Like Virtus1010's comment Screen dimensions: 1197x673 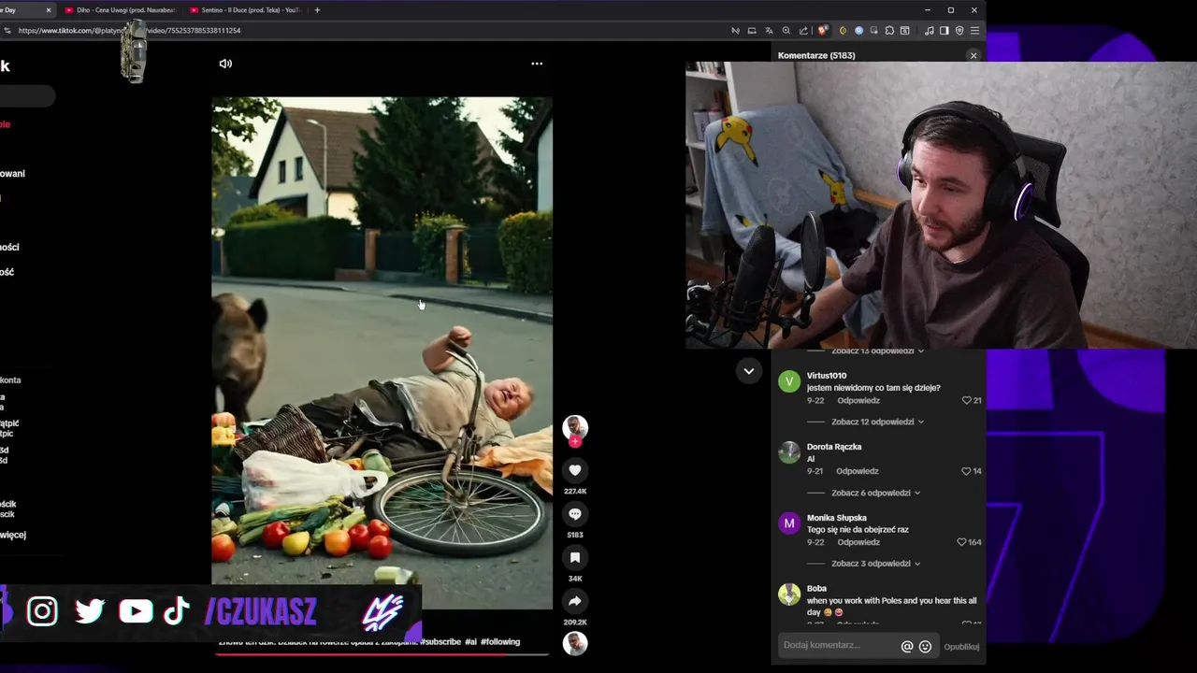966,400
